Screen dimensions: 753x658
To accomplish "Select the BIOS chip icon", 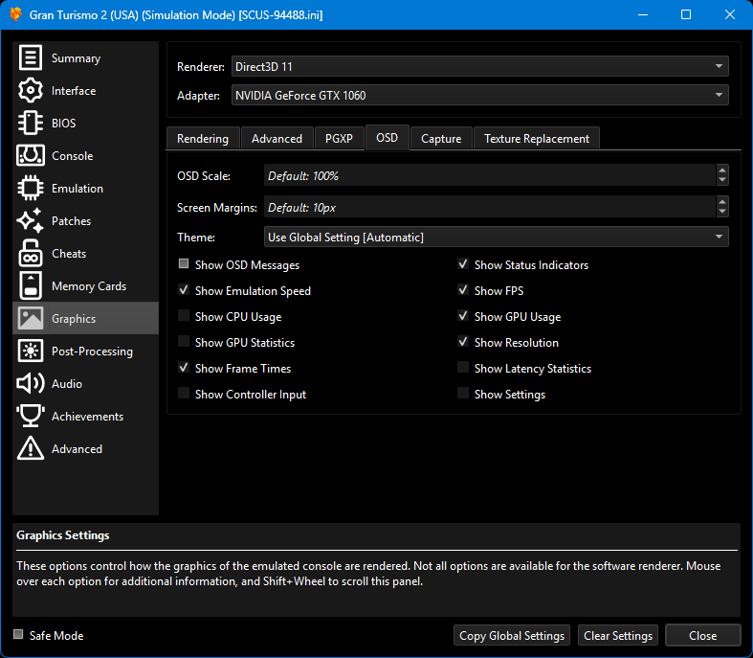I will pyautogui.click(x=31, y=124).
